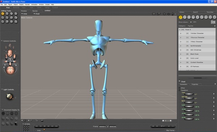Toggle the Skip Frames option

pyautogui.click(x=175, y=130)
